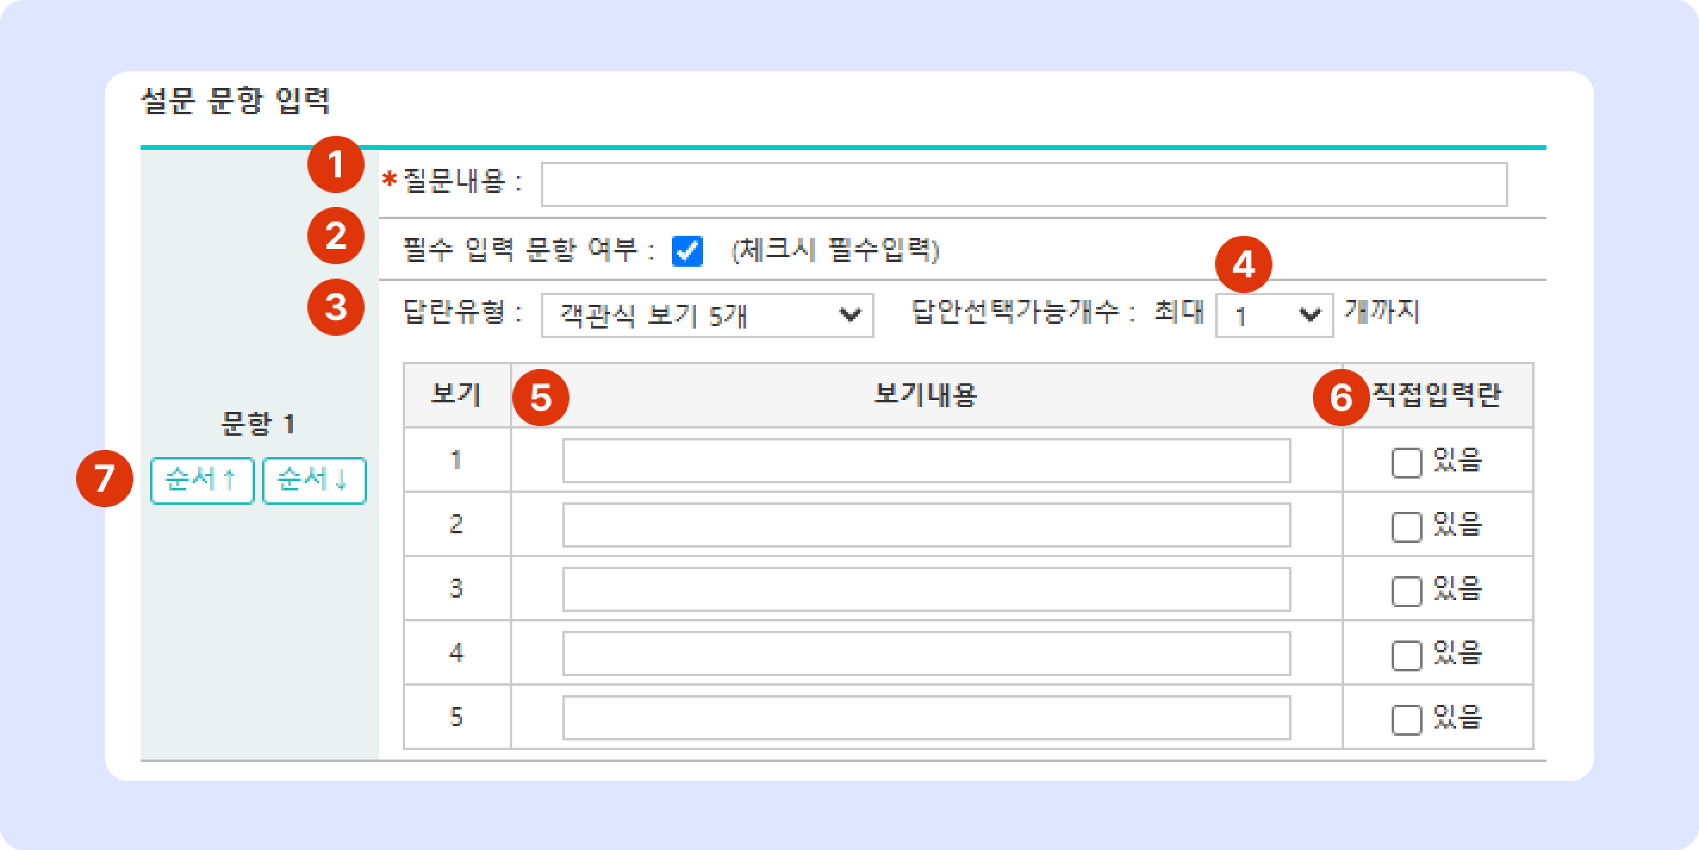Click the red number 2 annotation badge

pyautogui.click(x=336, y=236)
